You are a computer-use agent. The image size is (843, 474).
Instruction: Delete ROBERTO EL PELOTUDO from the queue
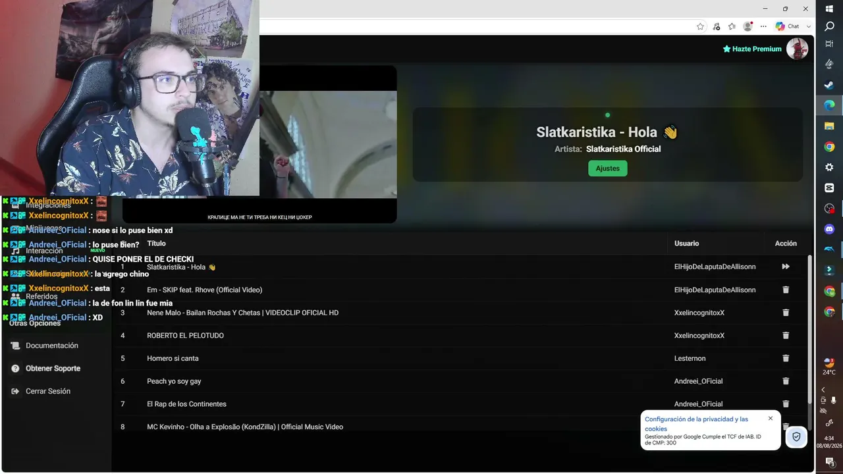click(x=786, y=336)
